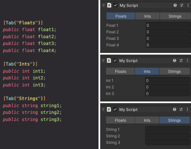The width and height of the screenshot is (191, 149).
Task: Open help icon in top My Script header
Action: click(x=175, y=5)
